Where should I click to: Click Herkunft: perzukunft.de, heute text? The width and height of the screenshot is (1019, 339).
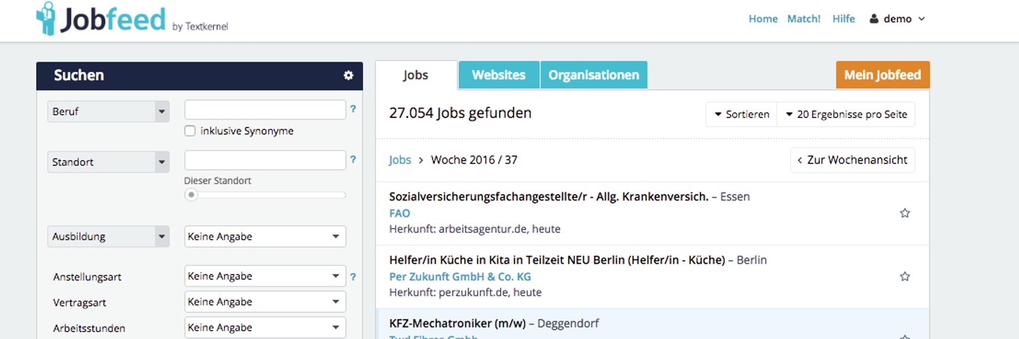(x=465, y=293)
